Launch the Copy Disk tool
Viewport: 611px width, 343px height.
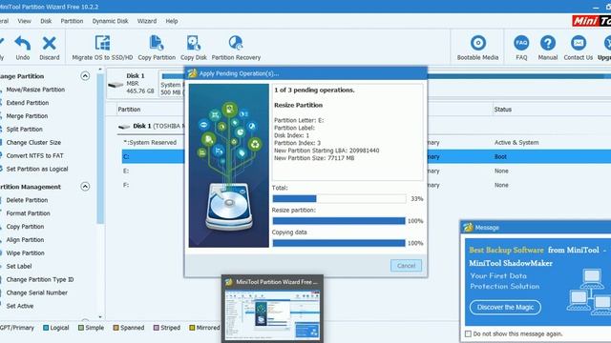[x=194, y=48]
